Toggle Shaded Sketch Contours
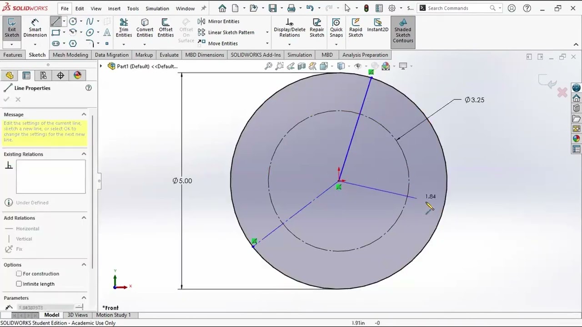This screenshot has width=582, height=327. click(403, 31)
